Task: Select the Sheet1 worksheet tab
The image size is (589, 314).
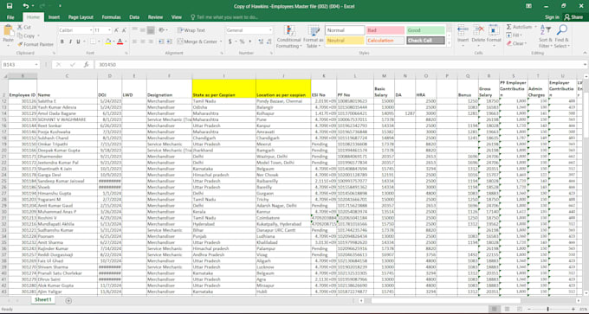Action: [x=42, y=300]
